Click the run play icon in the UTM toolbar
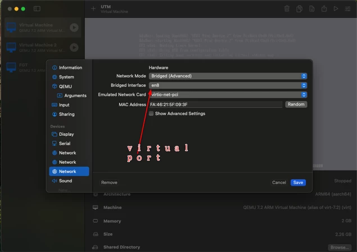Viewport: 357px width, 252px height. 336,8
